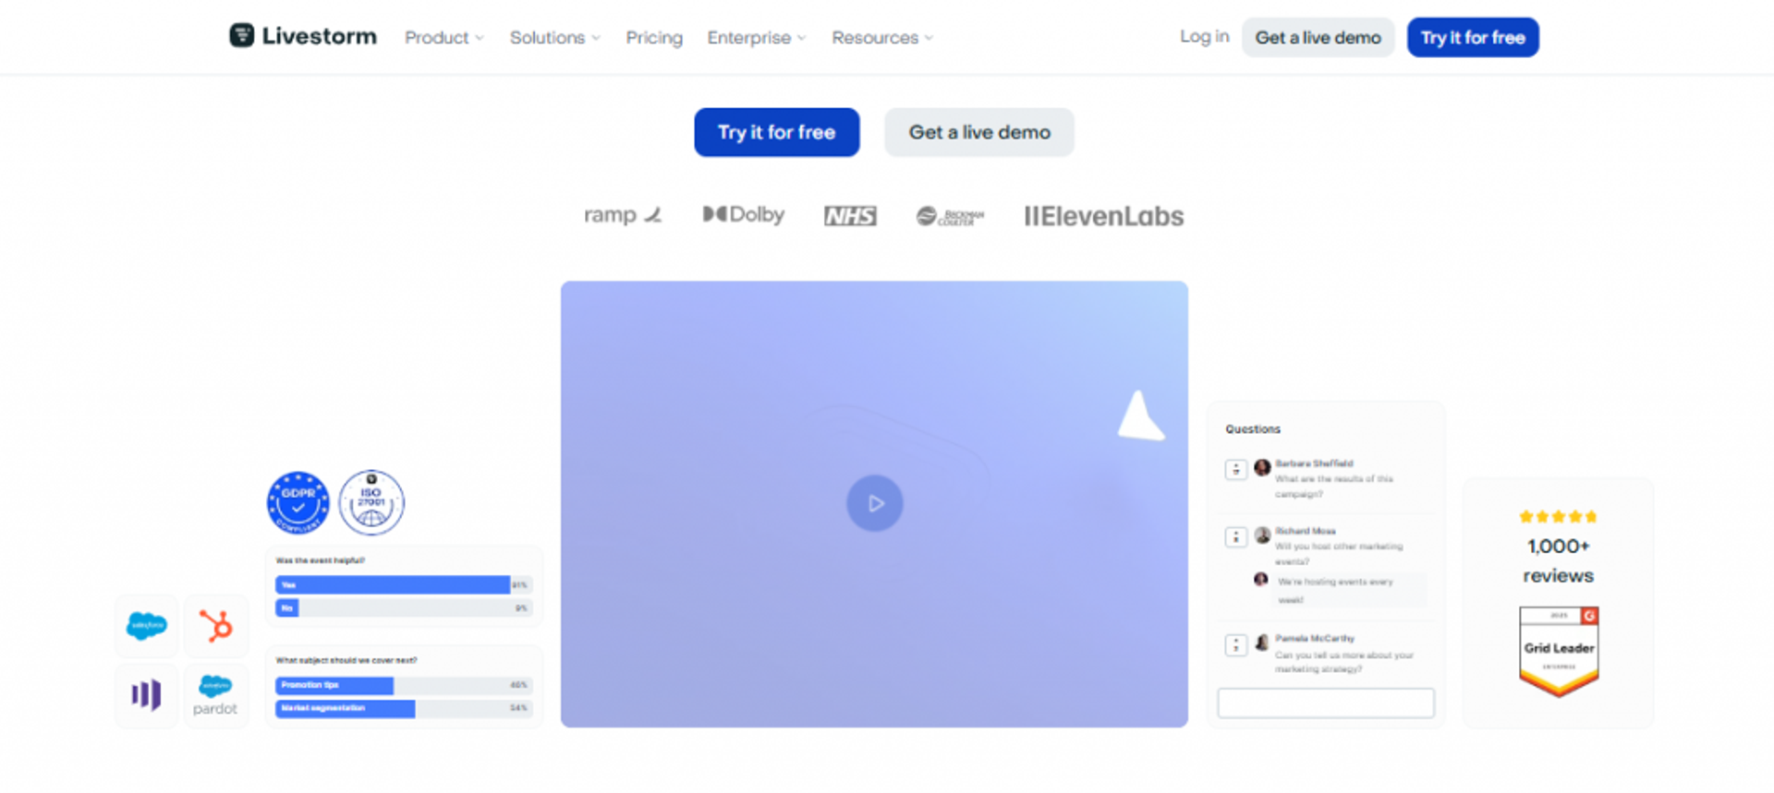This screenshot has height=793, width=1774.
Task: Click Get a live demo in header
Action: [x=1318, y=38]
